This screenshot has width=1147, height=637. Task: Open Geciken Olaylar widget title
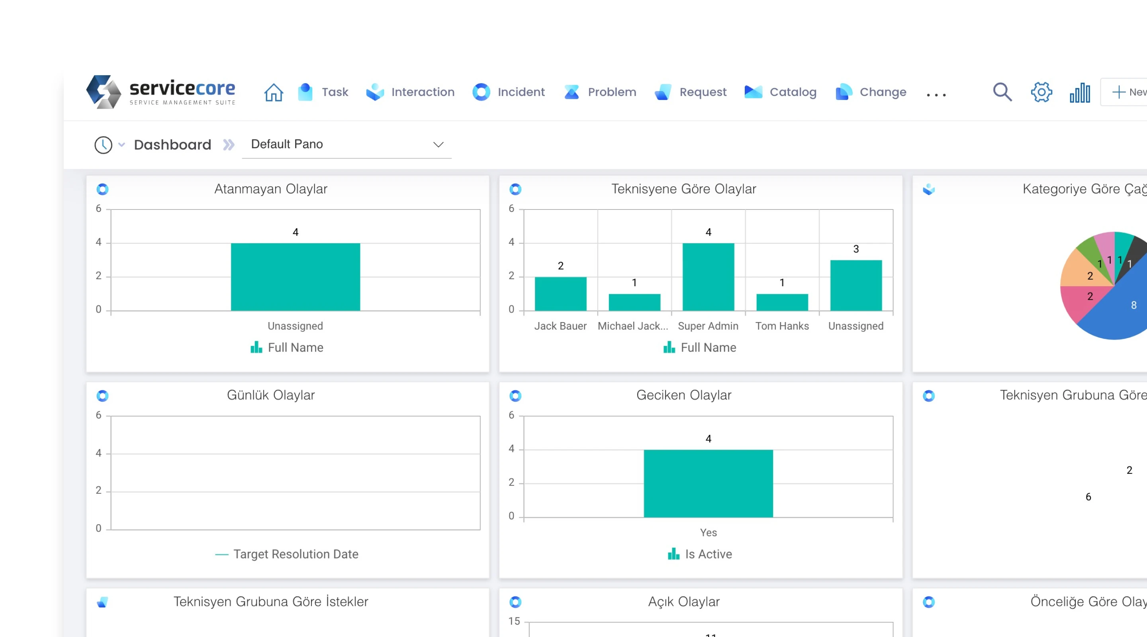(x=683, y=395)
